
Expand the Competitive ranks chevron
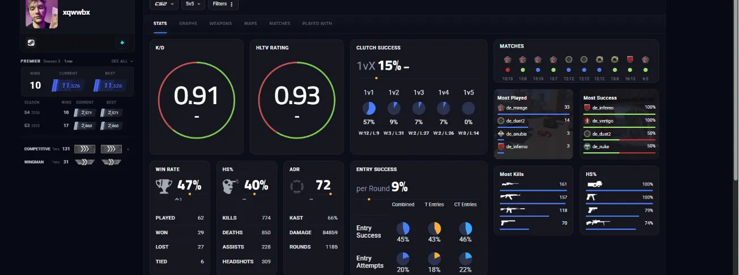pos(128,149)
